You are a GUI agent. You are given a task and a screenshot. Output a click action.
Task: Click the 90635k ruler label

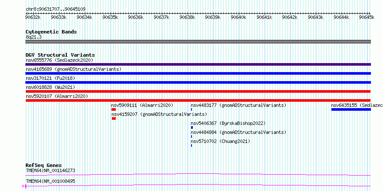point(110,17)
